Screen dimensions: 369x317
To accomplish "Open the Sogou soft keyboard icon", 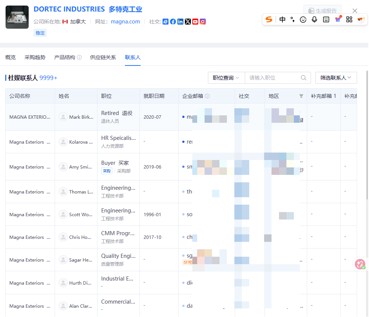I will pyautogui.click(x=326, y=20).
